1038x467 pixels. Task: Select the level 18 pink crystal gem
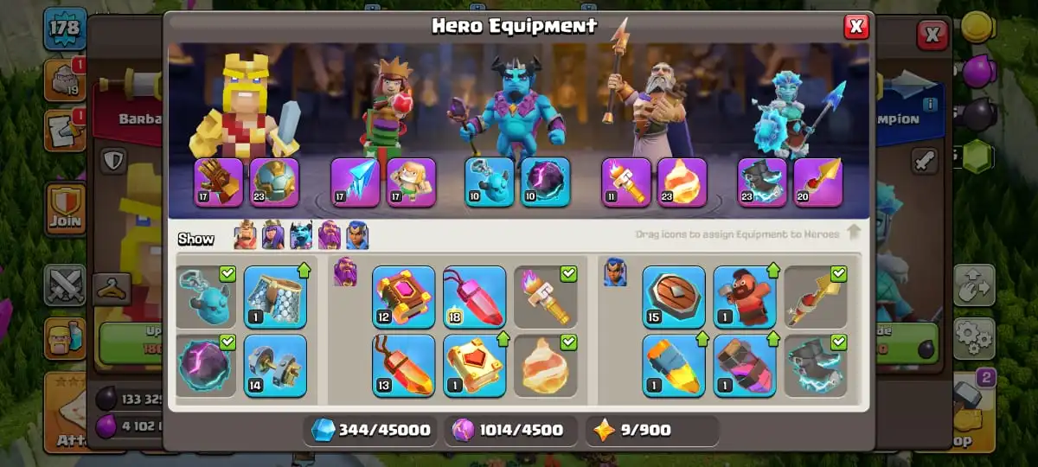click(x=474, y=297)
